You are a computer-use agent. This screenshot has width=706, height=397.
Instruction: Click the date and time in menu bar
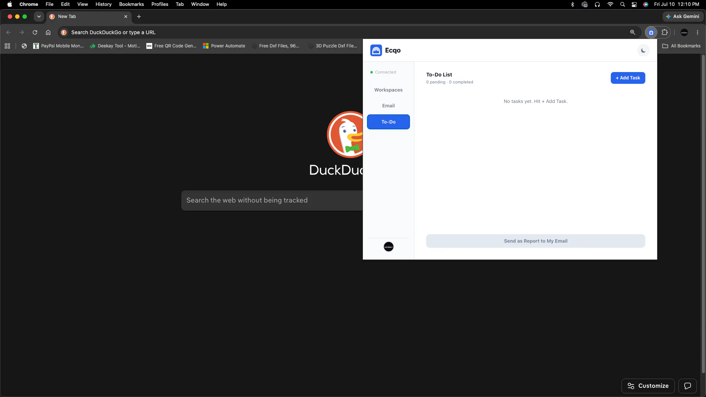677,4
